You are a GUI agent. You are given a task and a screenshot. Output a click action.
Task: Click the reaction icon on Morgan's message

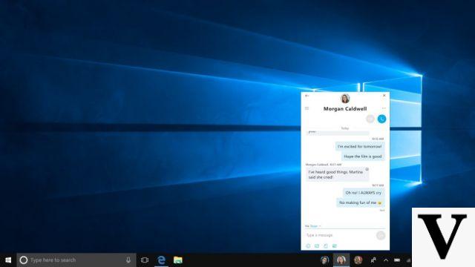pyautogui.click(x=367, y=169)
